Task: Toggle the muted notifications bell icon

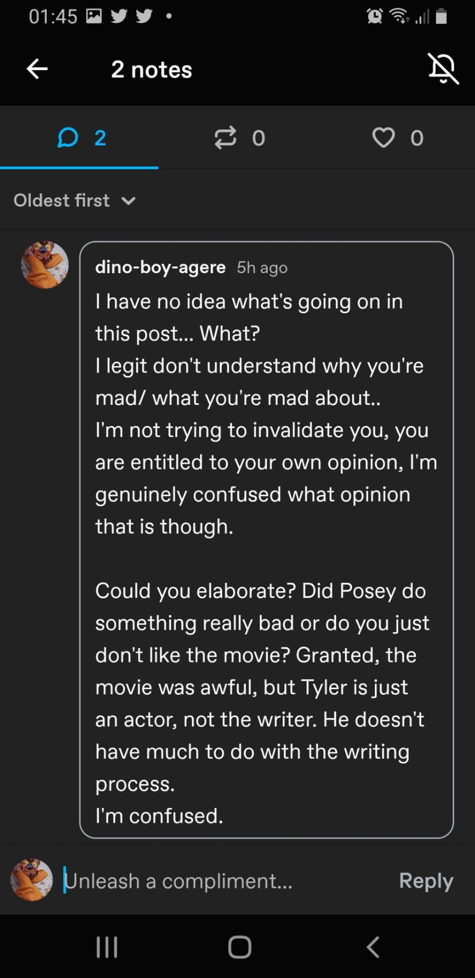Action: 443,68
